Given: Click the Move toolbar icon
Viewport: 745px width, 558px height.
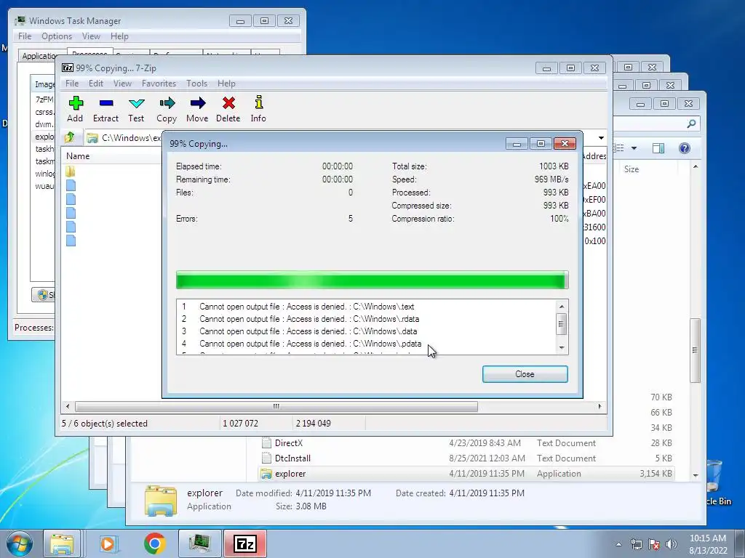Looking at the screenshot, I should [x=197, y=109].
